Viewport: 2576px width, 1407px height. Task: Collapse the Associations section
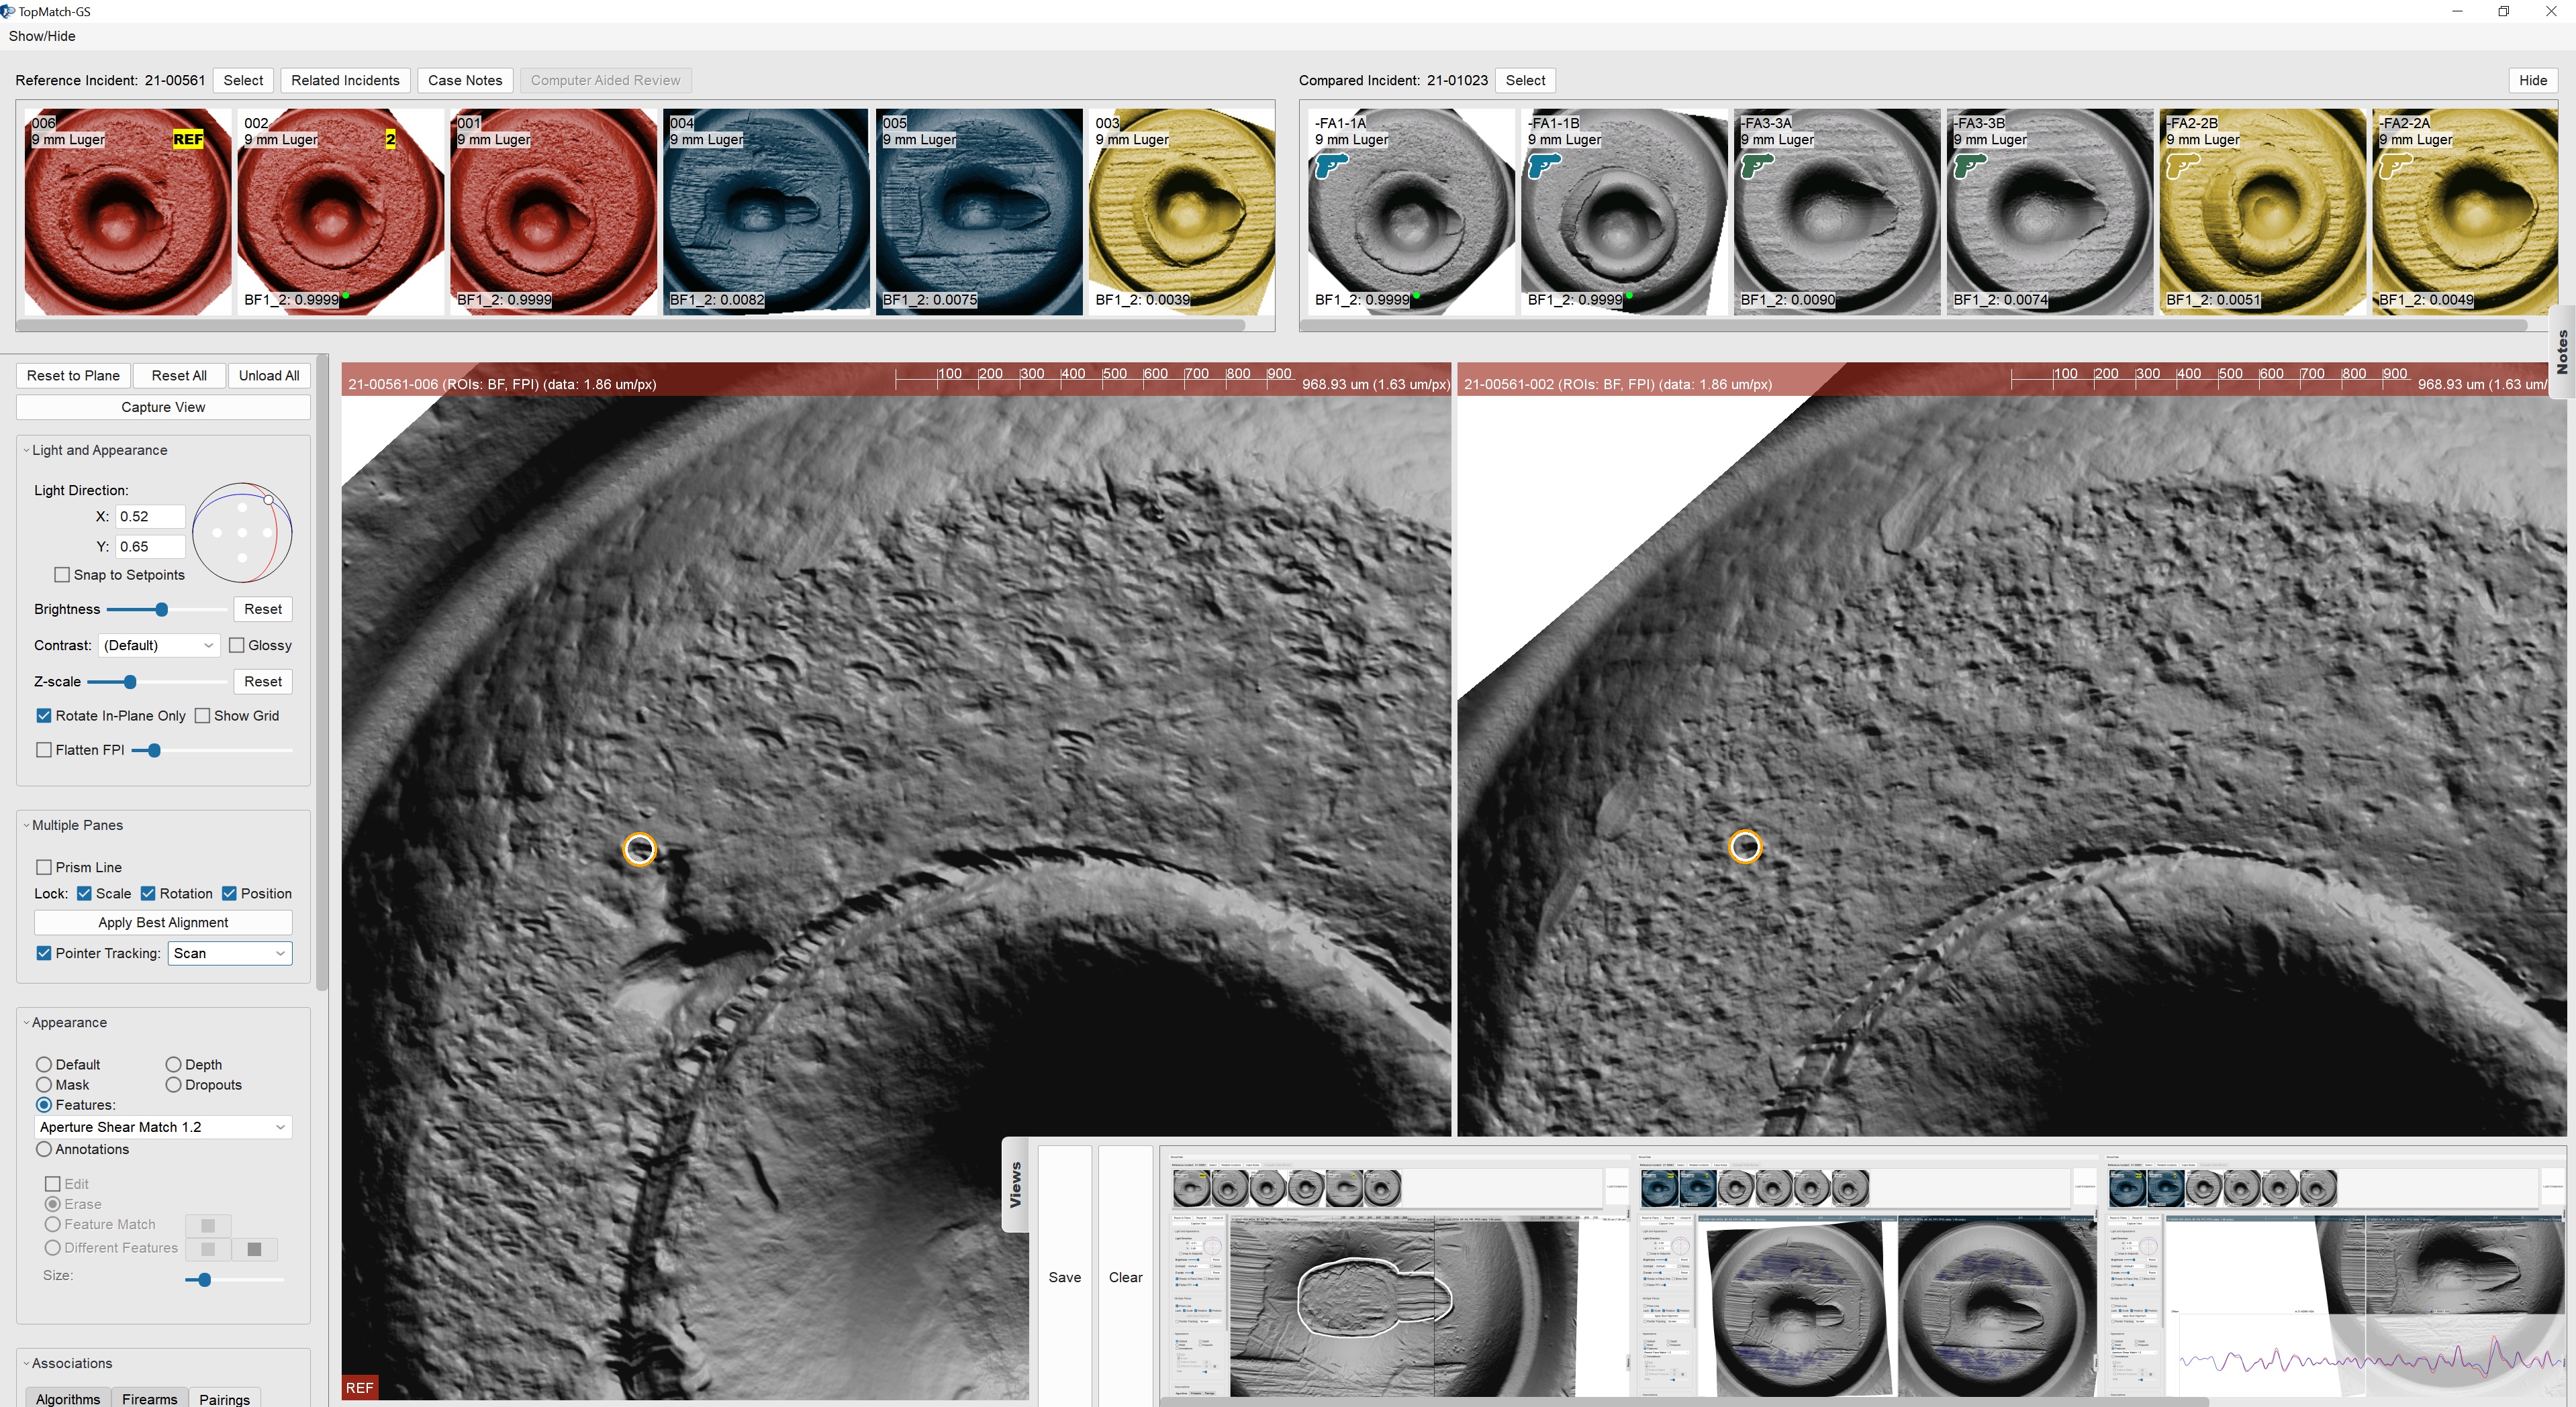coord(27,1363)
